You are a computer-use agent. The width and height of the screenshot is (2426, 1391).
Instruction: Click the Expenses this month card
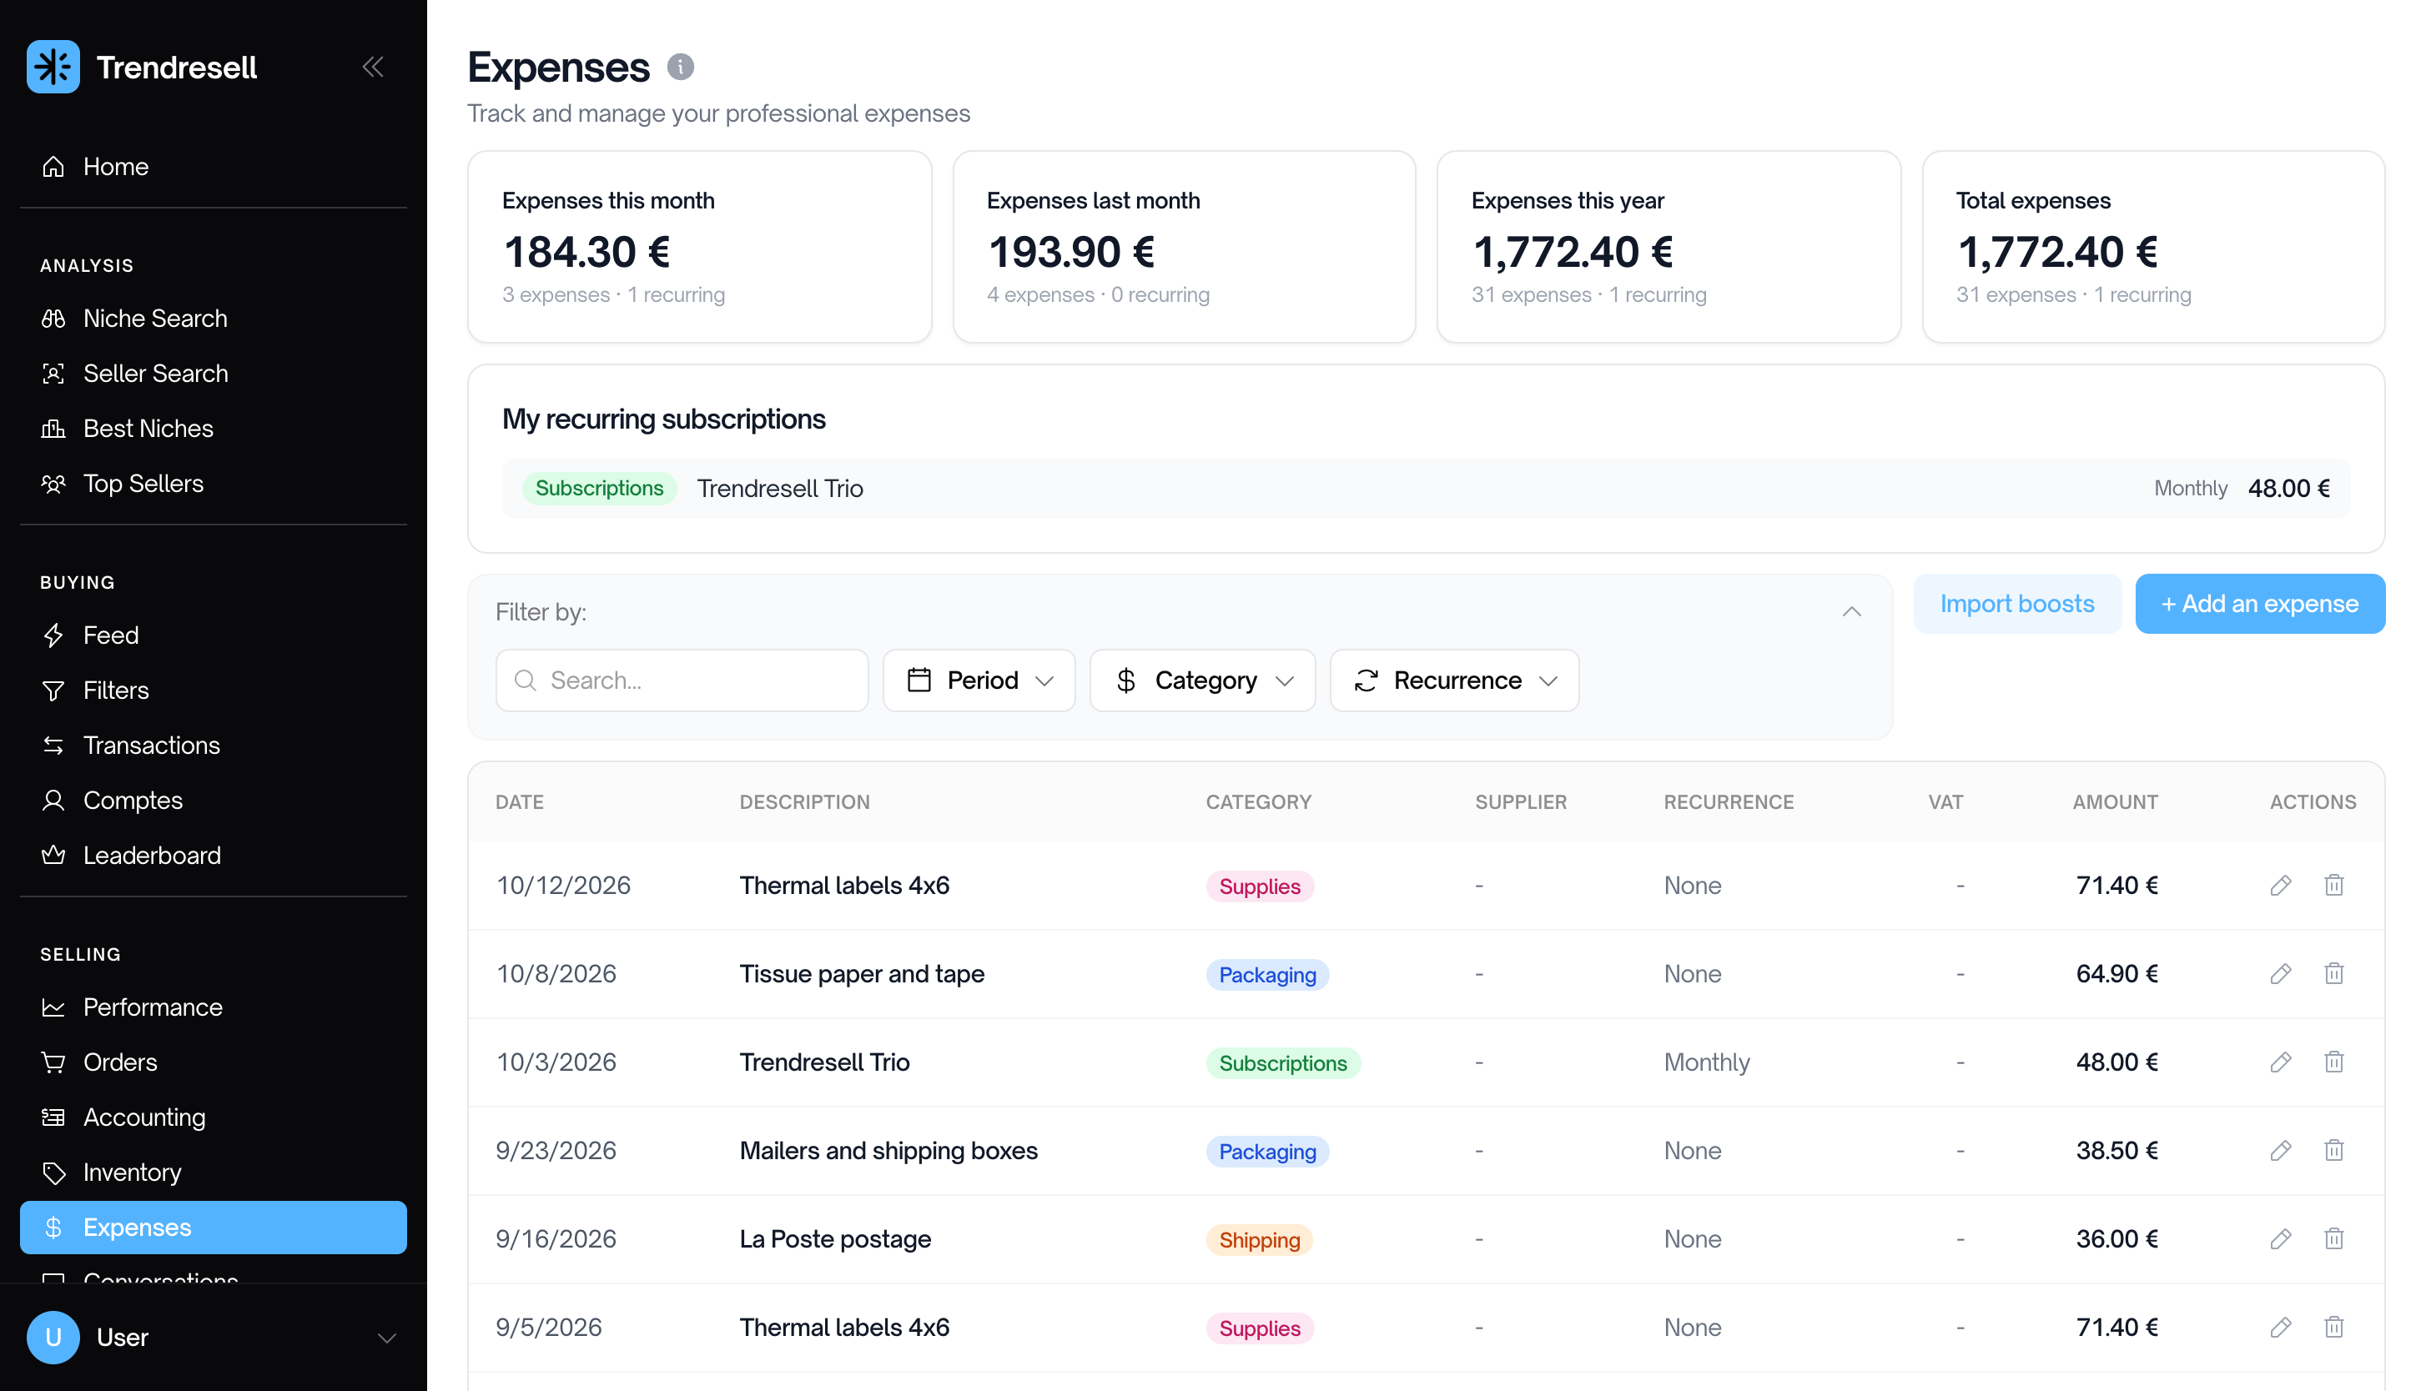[698, 247]
